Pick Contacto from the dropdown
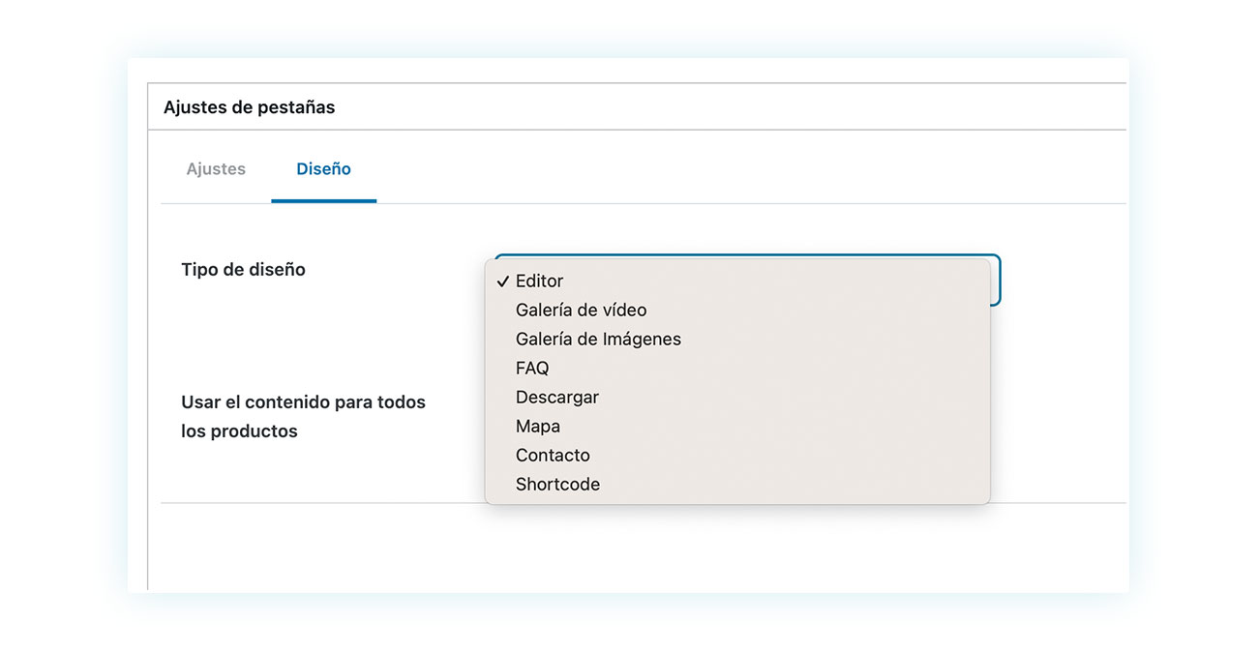This screenshot has height=652, width=1258. 737,455
